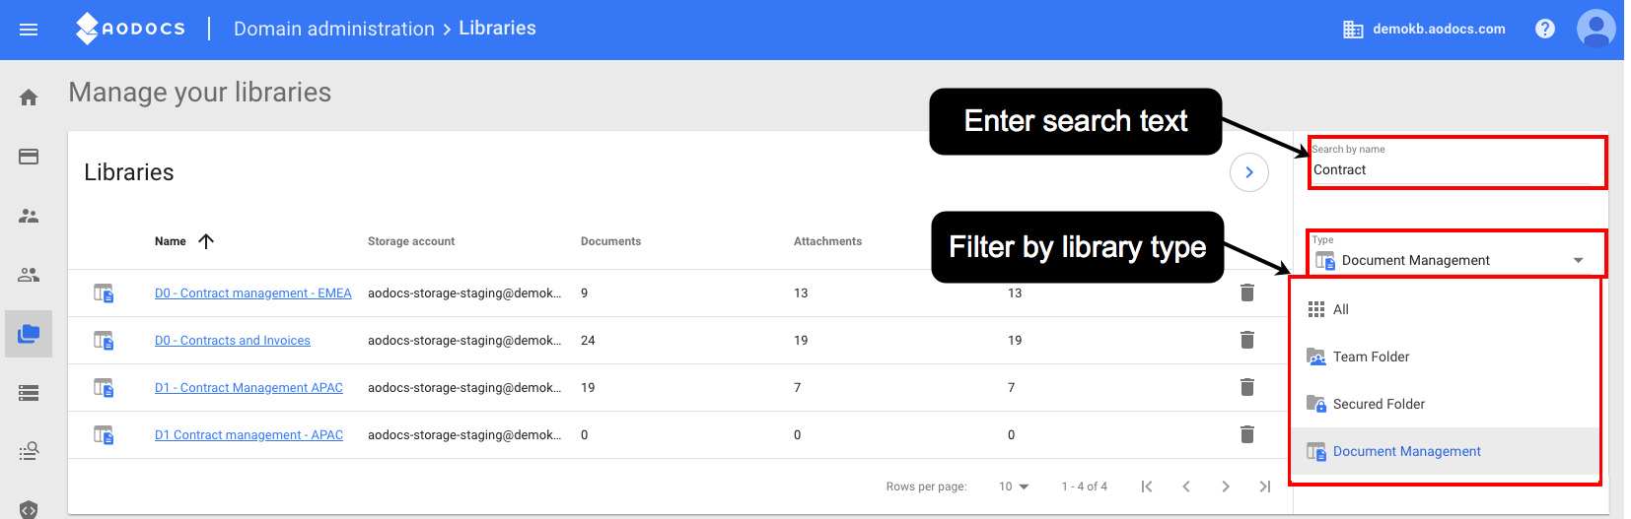Image resolution: width=1631 pixels, height=519 pixels.
Task: Select the Libraries sidebar icon
Action: pyautogui.click(x=29, y=334)
